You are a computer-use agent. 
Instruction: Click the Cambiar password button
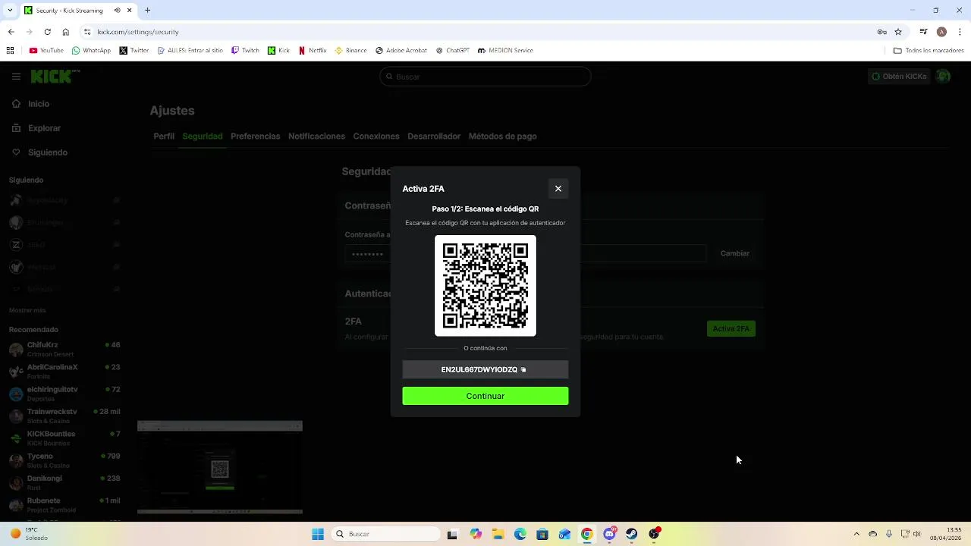(x=735, y=253)
